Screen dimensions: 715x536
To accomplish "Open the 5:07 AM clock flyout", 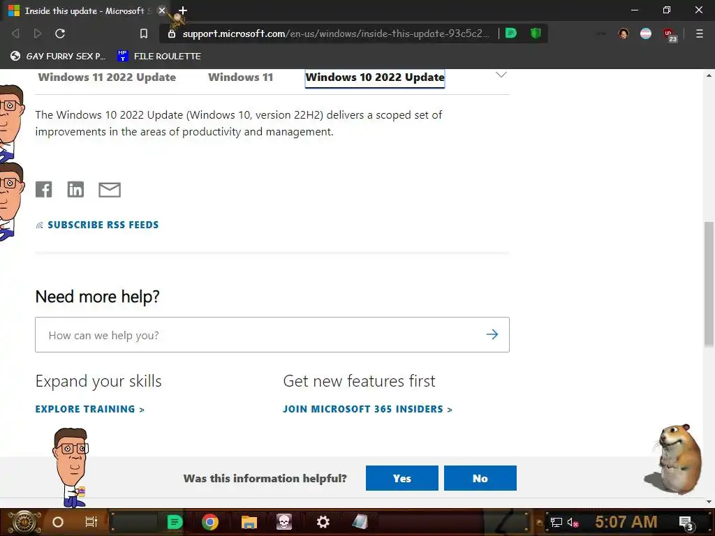I will [x=626, y=521].
